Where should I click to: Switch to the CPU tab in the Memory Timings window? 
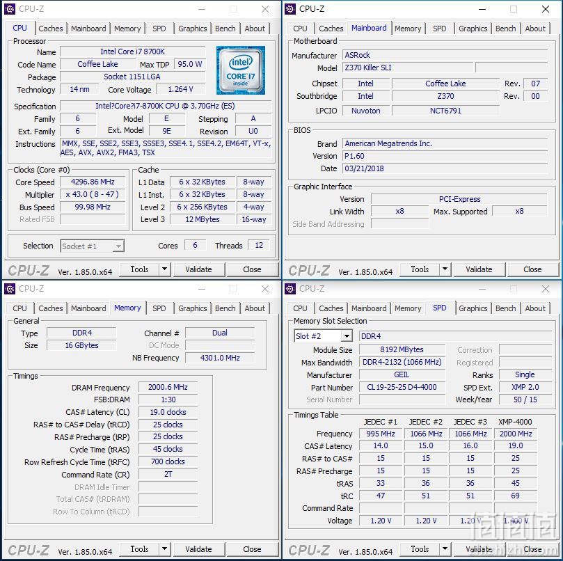[x=19, y=308]
